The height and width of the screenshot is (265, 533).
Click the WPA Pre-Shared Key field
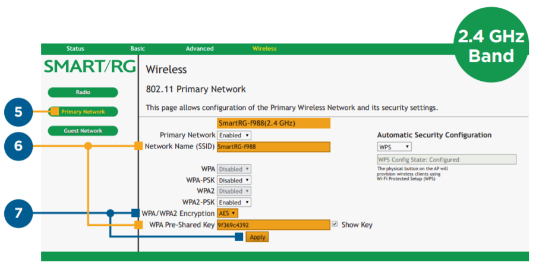pyautogui.click(x=273, y=225)
